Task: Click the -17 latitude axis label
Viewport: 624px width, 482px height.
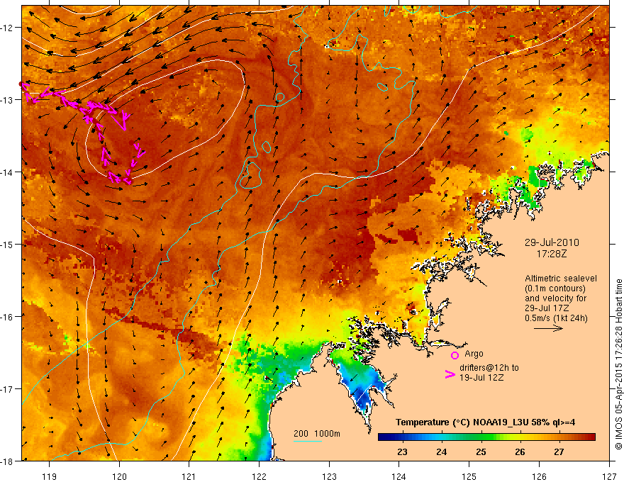Action: coord(7,388)
